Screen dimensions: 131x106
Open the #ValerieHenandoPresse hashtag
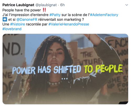(x=69, y=24)
